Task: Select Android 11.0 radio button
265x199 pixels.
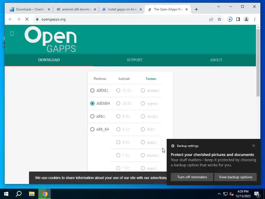Action: coord(118,90)
